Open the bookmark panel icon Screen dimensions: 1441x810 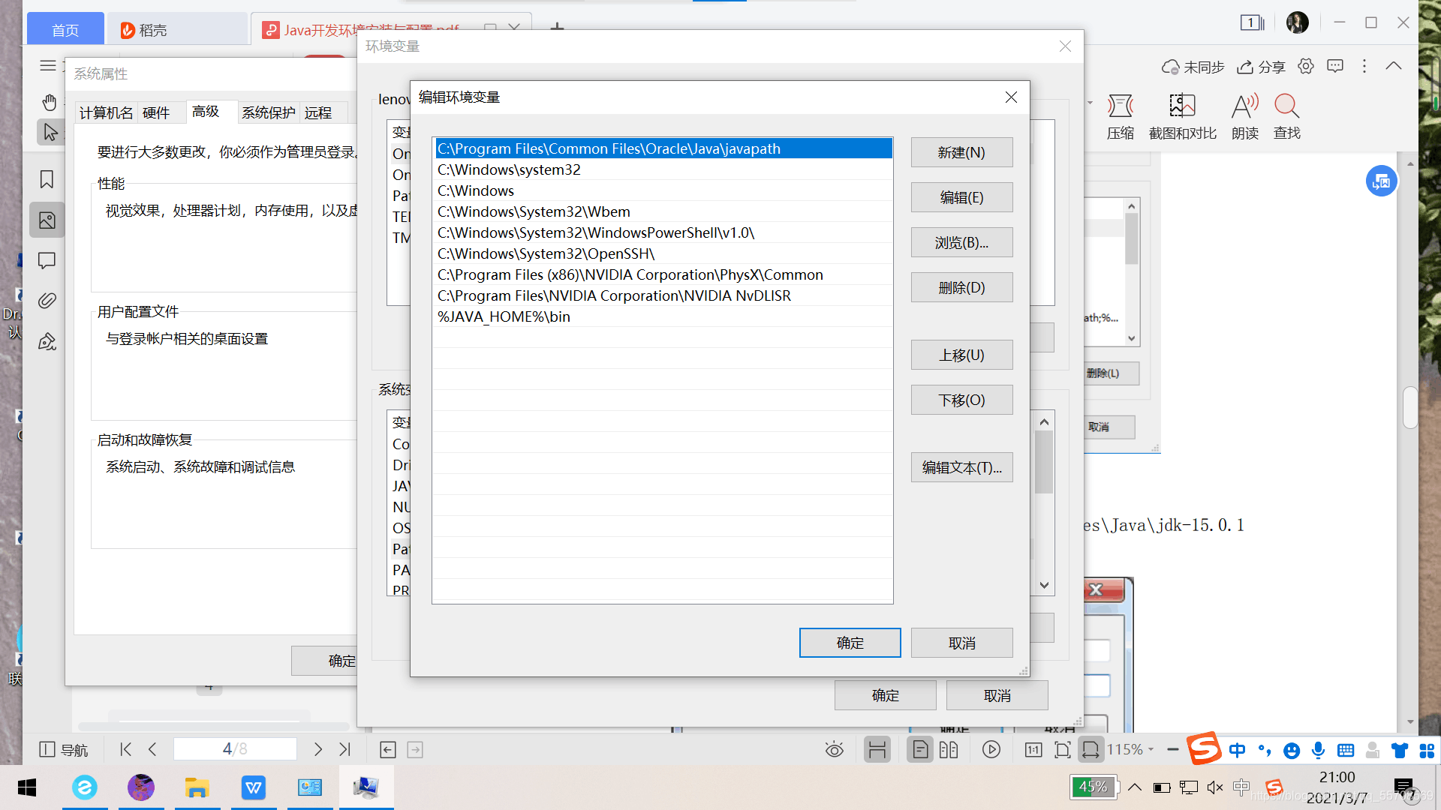(x=47, y=179)
